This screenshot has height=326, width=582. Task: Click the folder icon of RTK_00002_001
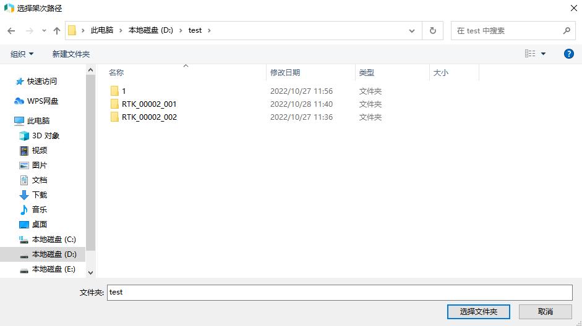click(114, 104)
